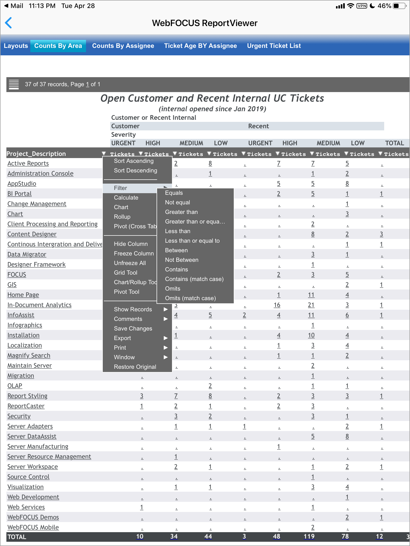
Task: Choose Sort Ascending from the menu
Action: pos(134,161)
